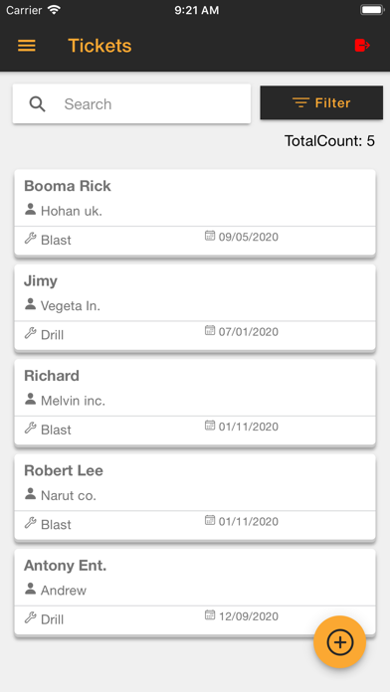The image size is (390, 692).
Task: Click the Tickets page title
Action: (x=99, y=46)
